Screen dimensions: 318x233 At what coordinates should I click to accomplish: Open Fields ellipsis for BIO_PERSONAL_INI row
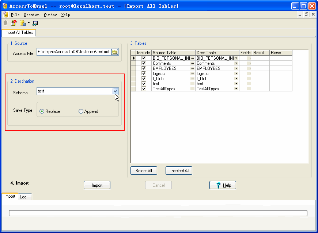249,58
